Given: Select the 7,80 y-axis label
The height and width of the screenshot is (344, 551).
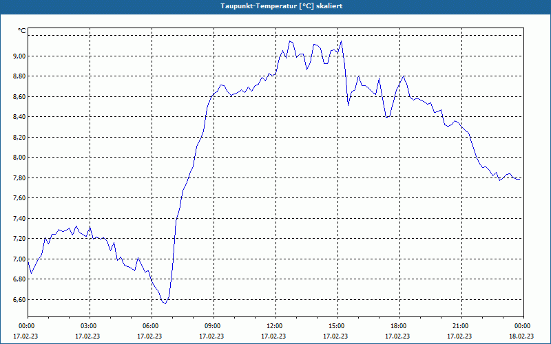Looking at the screenshot, I should click(x=20, y=178).
